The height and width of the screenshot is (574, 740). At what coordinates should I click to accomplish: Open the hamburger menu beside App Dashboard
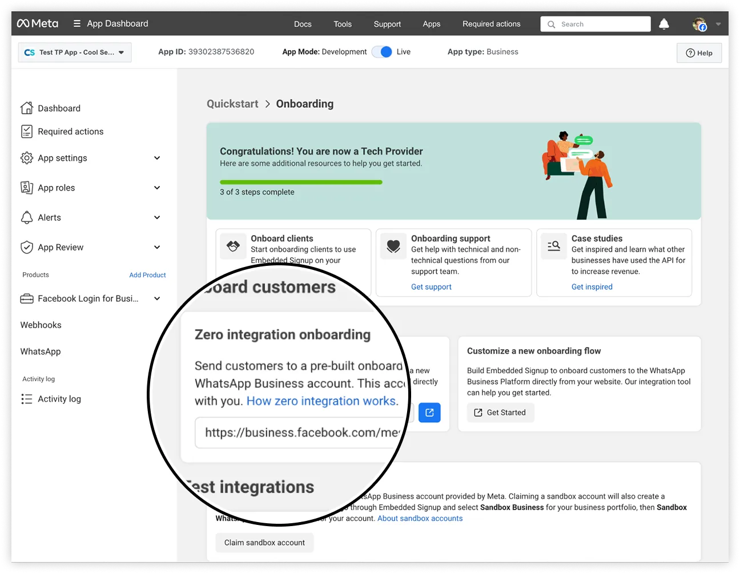tap(77, 24)
